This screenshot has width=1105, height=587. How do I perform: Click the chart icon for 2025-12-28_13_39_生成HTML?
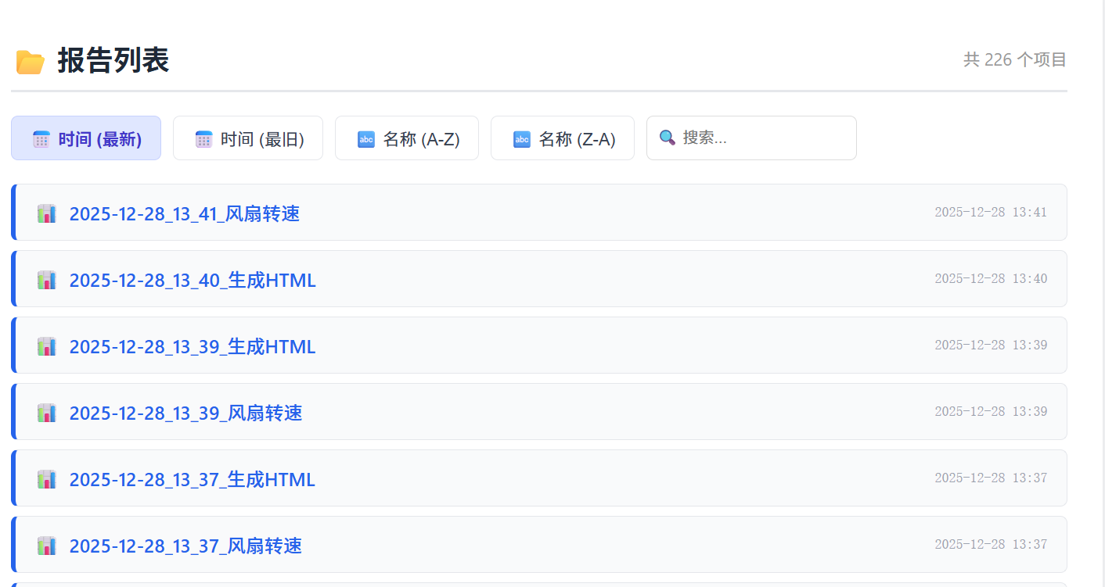coord(47,346)
